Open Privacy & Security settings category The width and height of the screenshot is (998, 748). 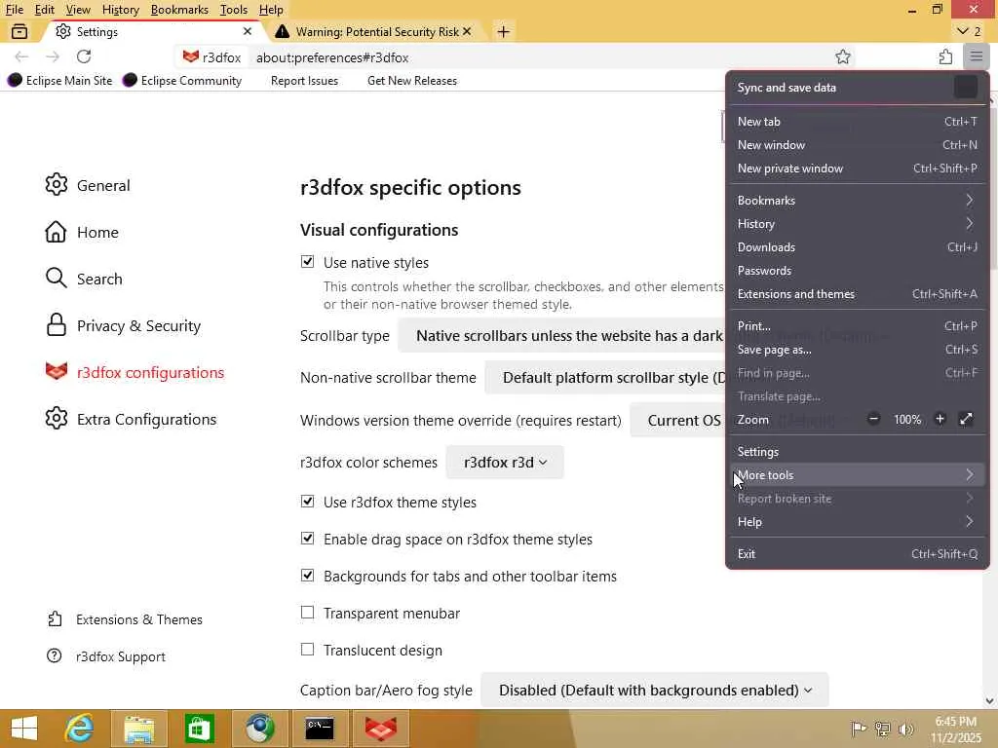pyautogui.click(x=123, y=325)
